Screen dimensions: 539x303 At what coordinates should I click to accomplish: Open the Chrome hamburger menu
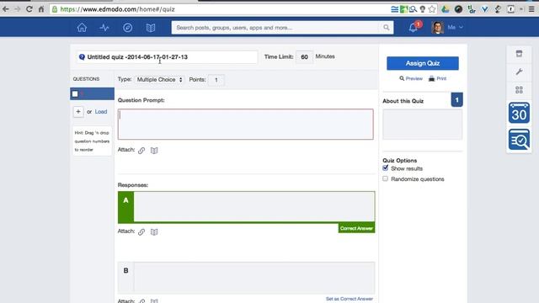point(531,9)
